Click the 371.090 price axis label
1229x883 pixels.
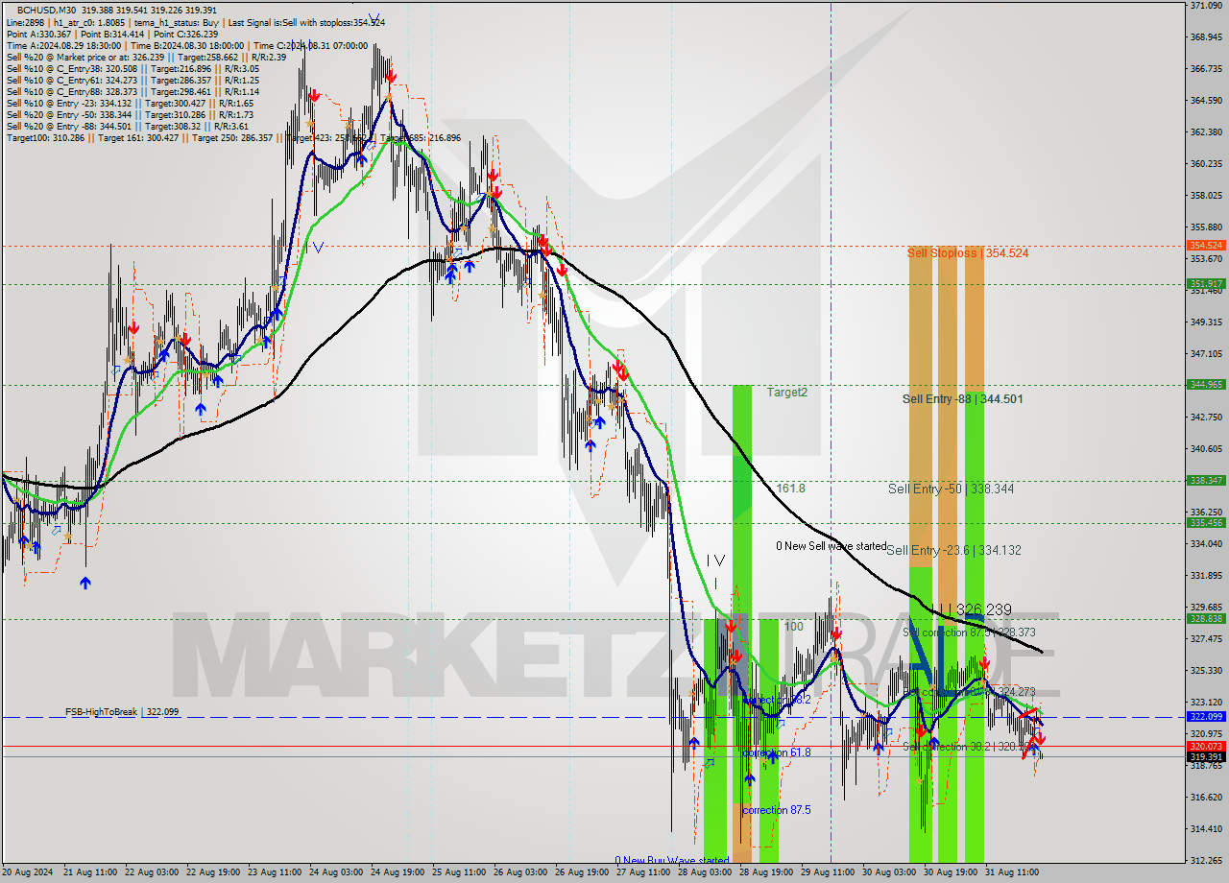coord(1205,6)
